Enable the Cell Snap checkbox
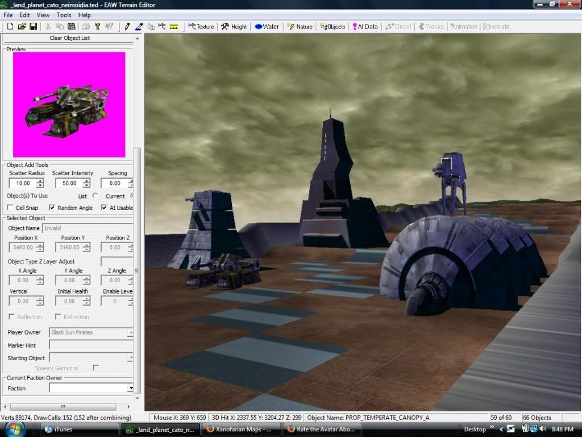Screen dimensions: 582x437 pyautogui.click(x=10, y=207)
